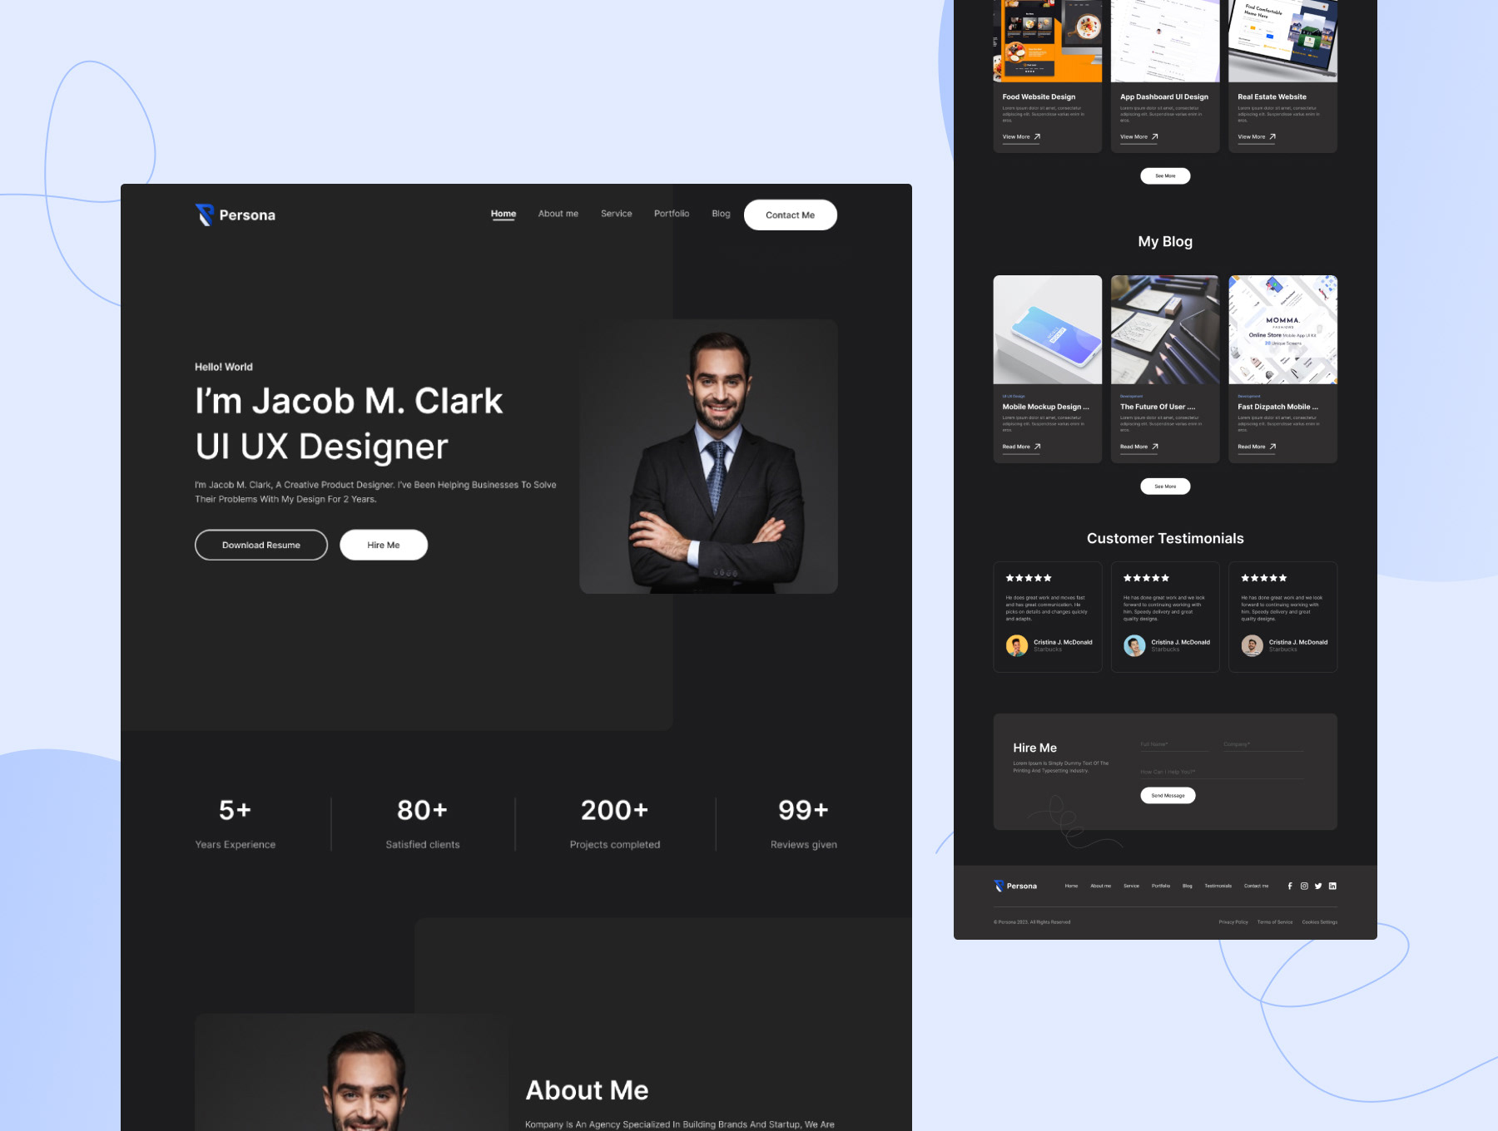Open Portfolio in the footer menu

(x=1161, y=886)
